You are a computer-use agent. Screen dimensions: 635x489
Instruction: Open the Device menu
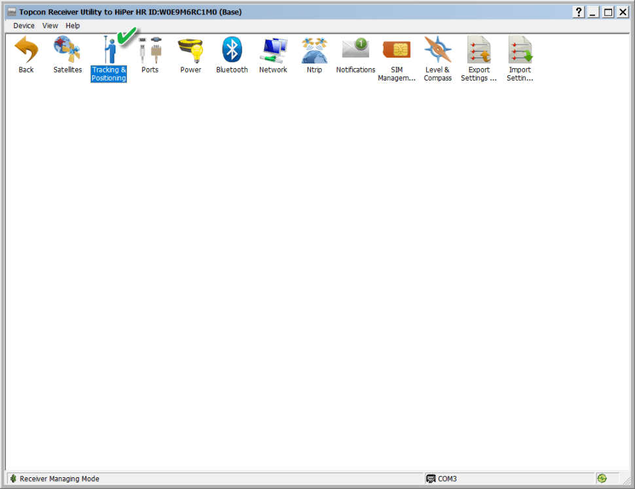tap(24, 26)
